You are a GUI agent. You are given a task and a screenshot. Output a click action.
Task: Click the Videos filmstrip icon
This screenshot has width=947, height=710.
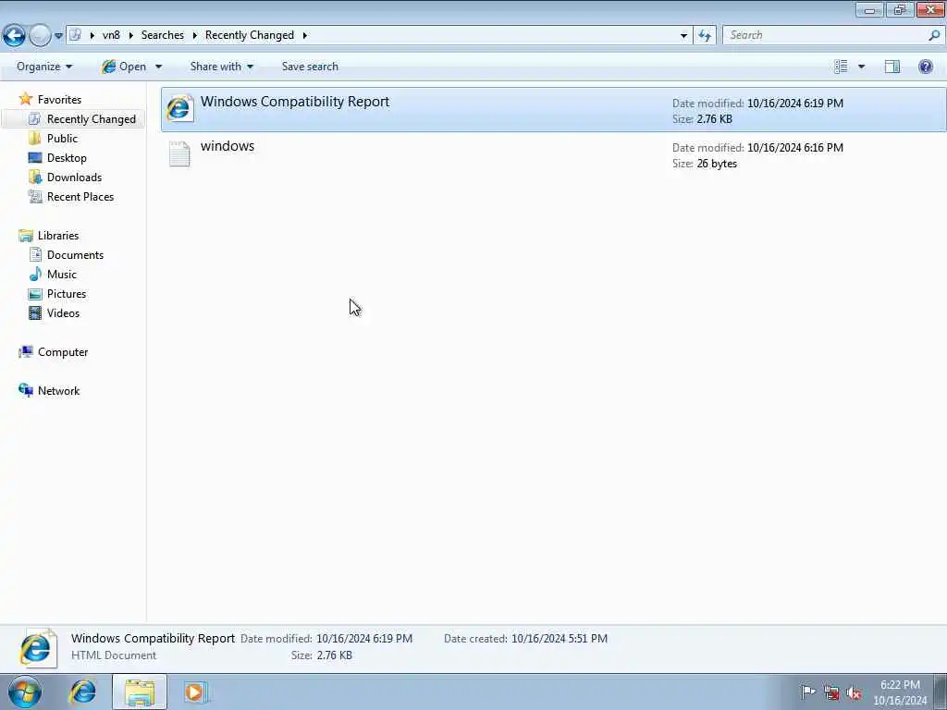[35, 312]
